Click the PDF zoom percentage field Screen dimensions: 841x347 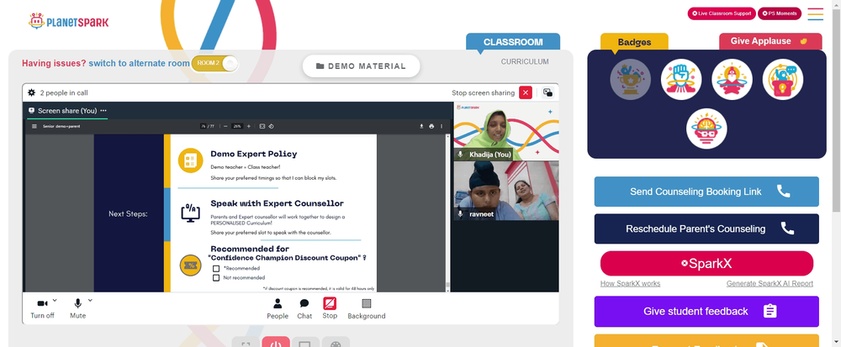click(237, 126)
